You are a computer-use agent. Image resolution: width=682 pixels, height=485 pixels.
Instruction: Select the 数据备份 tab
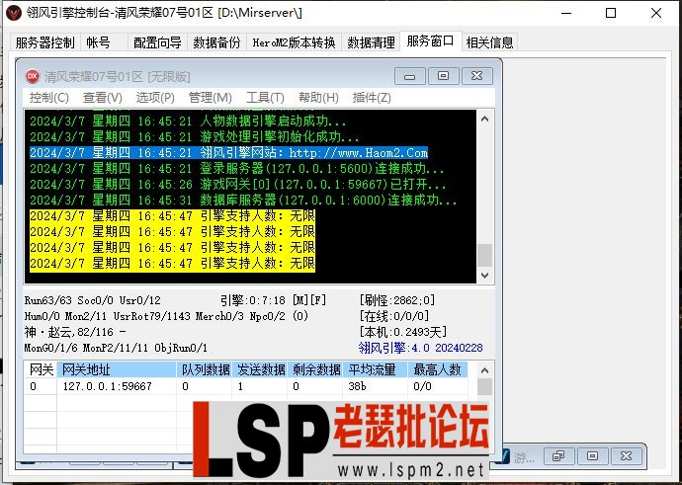point(216,42)
